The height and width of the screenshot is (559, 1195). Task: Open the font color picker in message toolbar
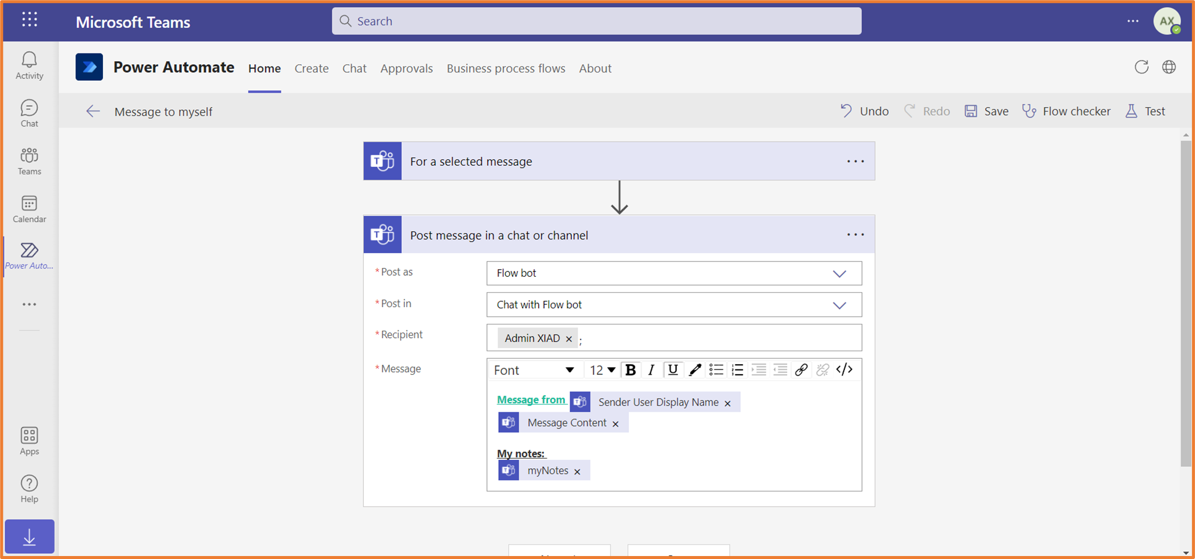click(694, 369)
